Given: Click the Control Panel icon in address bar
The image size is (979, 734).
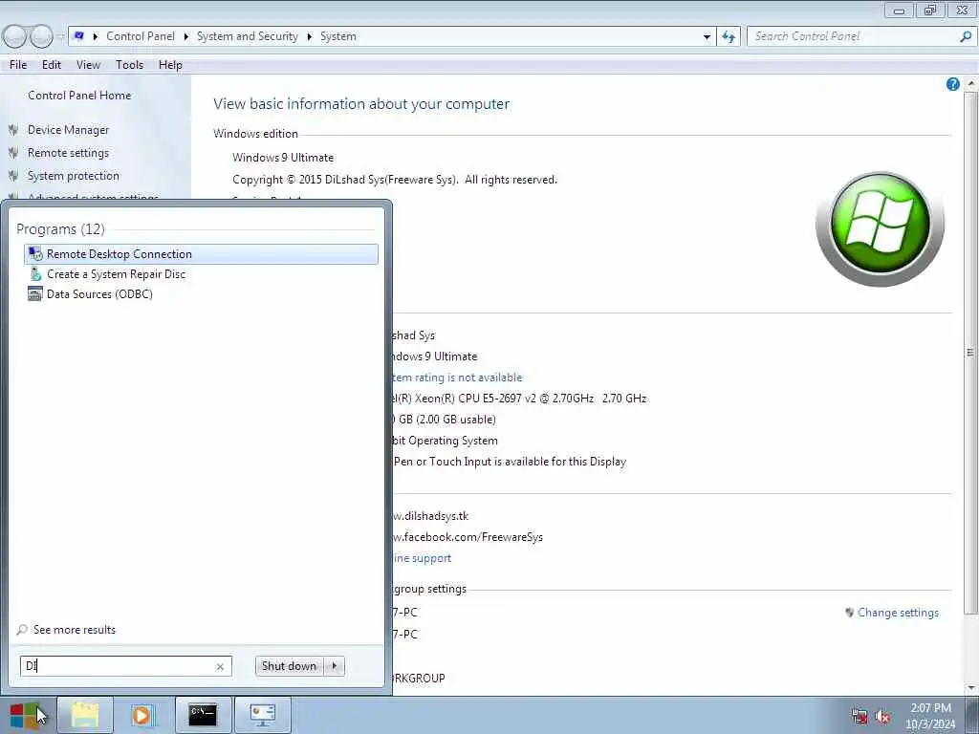Looking at the screenshot, I should [78, 36].
